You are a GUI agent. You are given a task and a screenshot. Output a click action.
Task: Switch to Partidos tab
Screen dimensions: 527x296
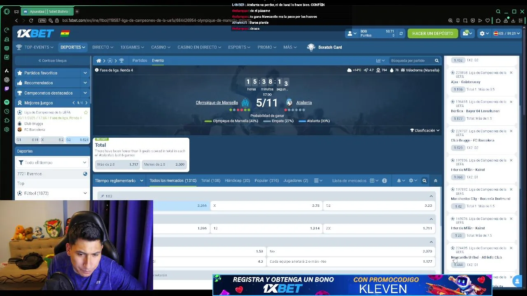[x=140, y=60]
